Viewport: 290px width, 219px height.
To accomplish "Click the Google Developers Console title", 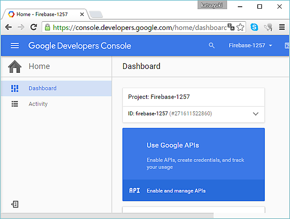I will [x=80, y=46].
